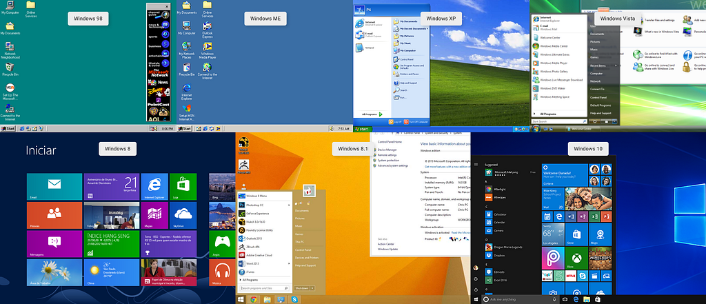Expand All Programs in Vista start menu
This screenshot has height=304, width=706.
coord(545,114)
